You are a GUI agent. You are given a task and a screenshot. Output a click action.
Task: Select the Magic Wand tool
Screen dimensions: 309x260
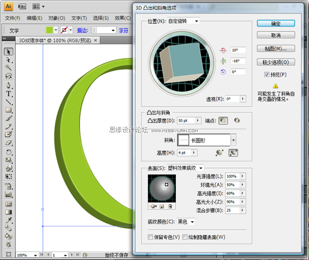point(9,68)
